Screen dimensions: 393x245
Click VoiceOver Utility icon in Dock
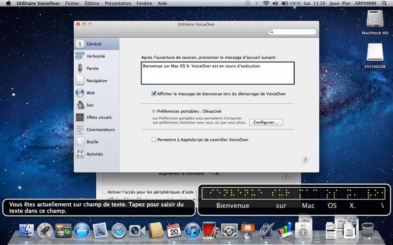coord(304,230)
